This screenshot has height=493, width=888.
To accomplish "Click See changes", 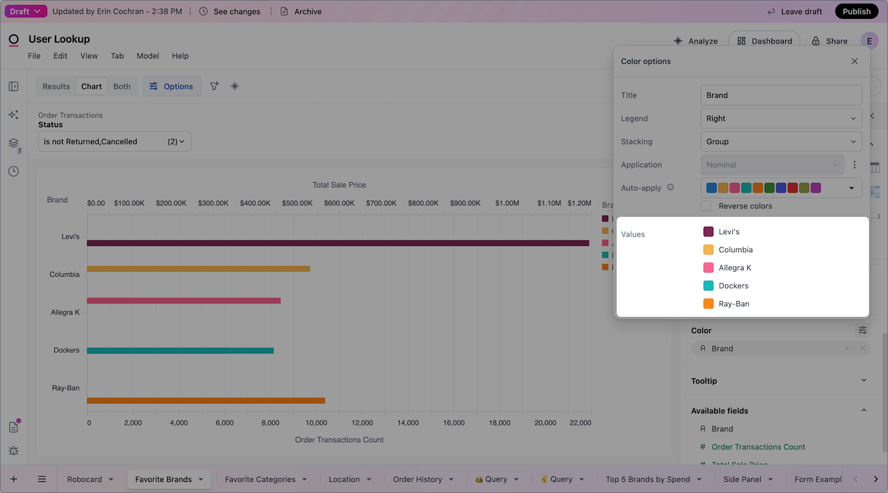I will point(230,11).
